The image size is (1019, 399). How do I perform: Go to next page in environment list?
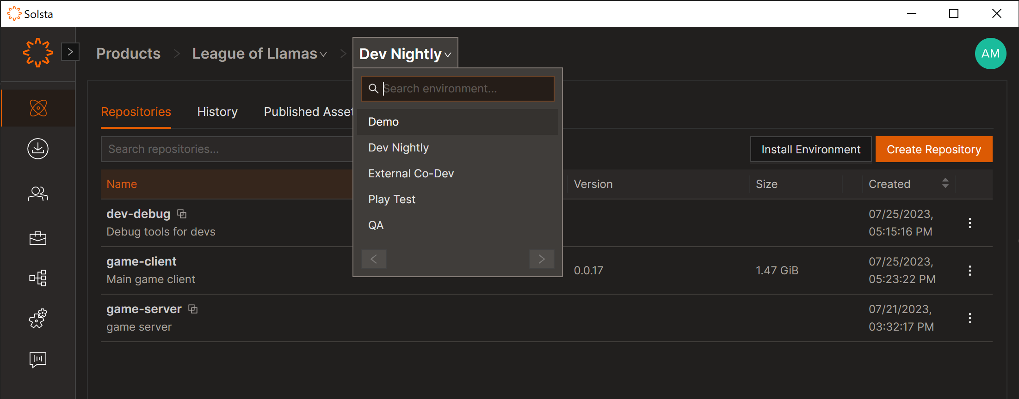coord(542,259)
